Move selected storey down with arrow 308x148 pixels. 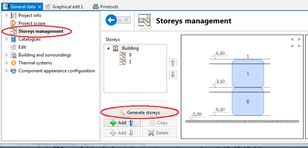[x=173, y=75]
